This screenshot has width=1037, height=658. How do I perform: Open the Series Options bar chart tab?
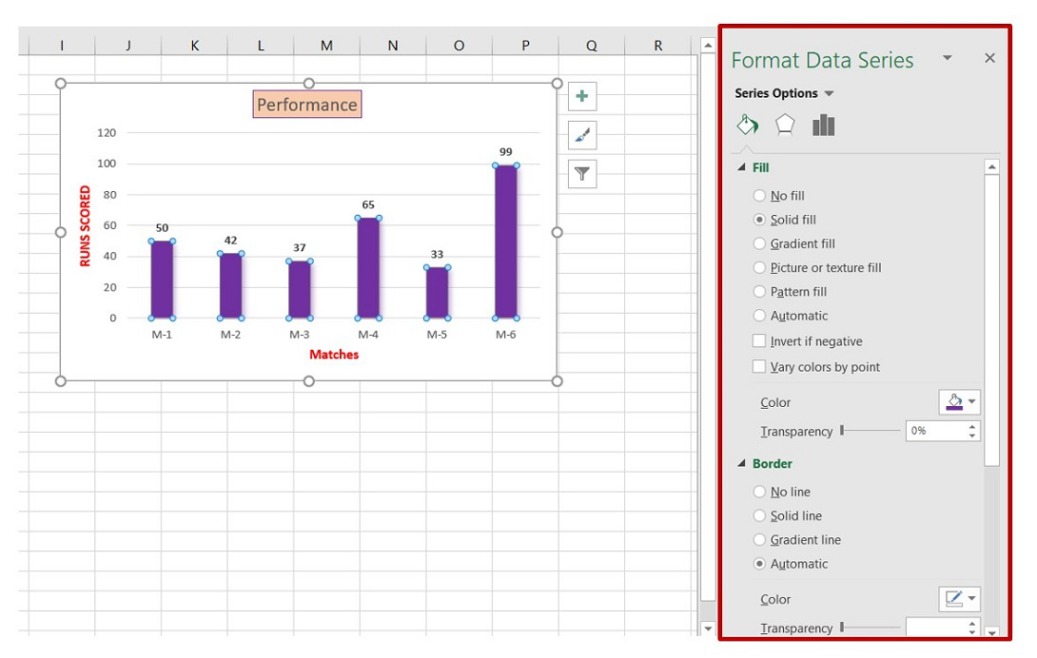(823, 125)
